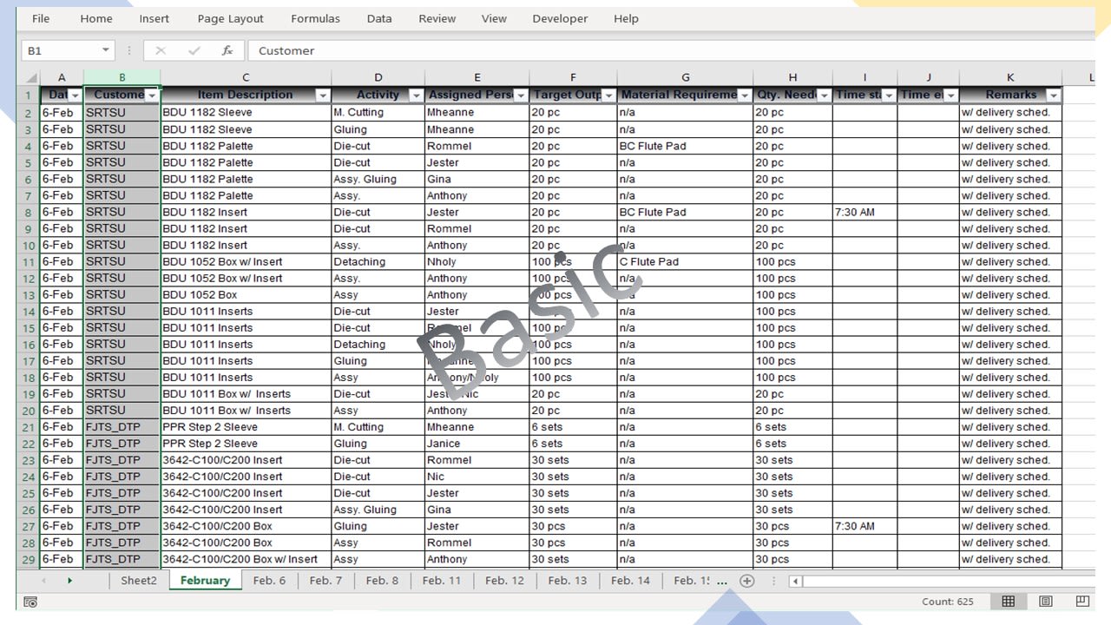Image resolution: width=1111 pixels, height=625 pixels.
Task: Click the next sheet navigation arrow
Action: click(x=70, y=581)
